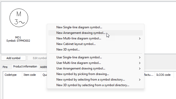Screen dimensions: 176x99
Task: Switch to the Pins tab
Action: click(5, 67)
